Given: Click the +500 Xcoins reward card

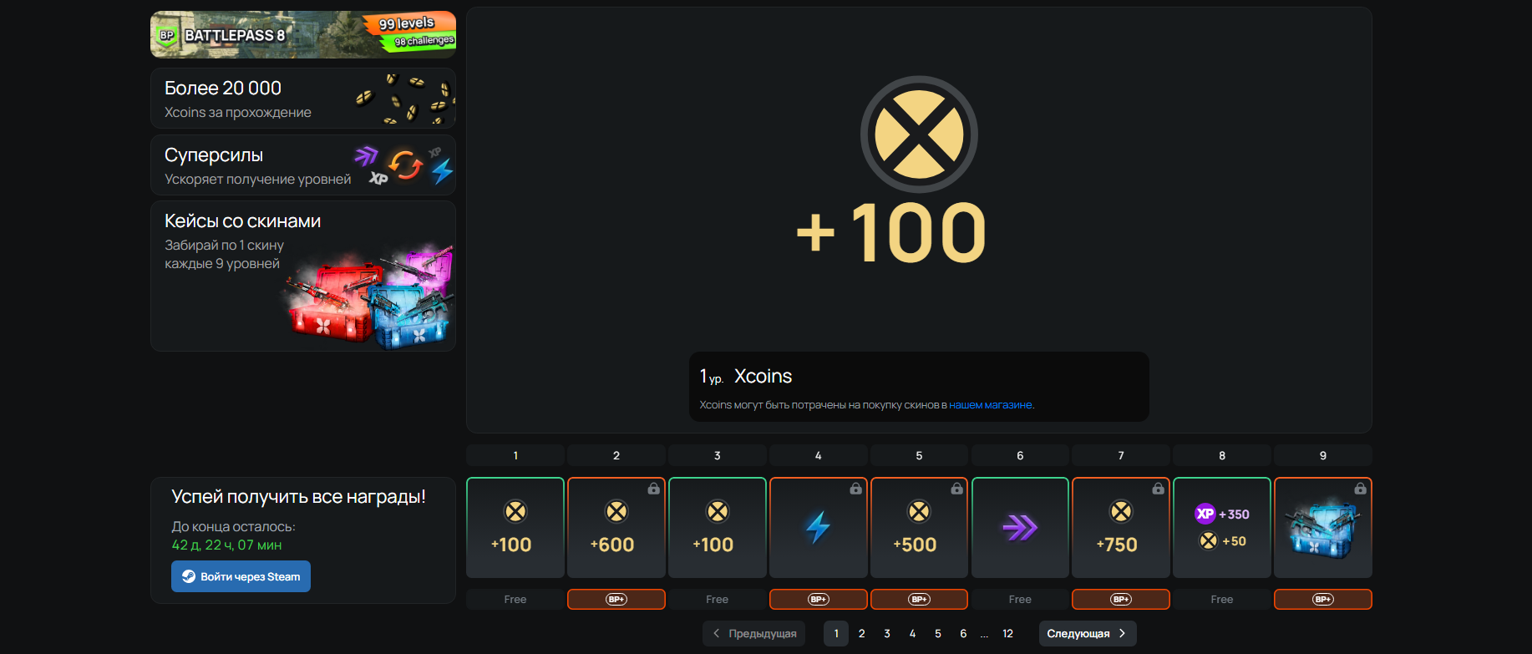Looking at the screenshot, I should [x=919, y=527].
